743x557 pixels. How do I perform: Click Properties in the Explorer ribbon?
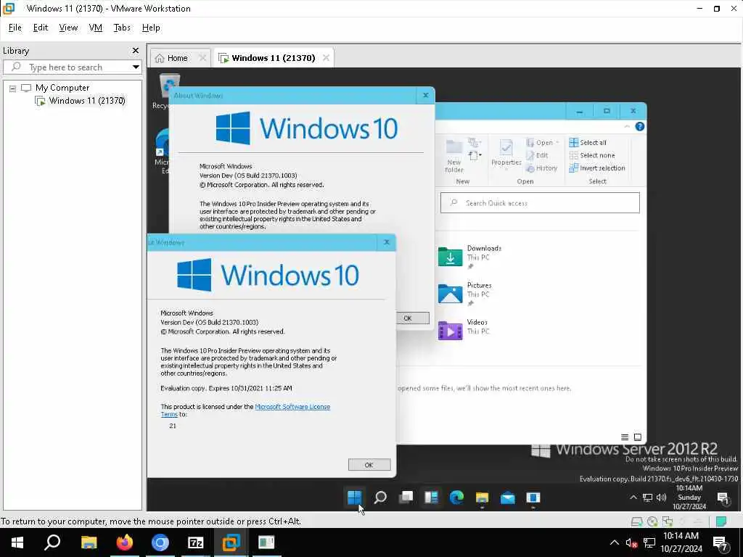506,152
